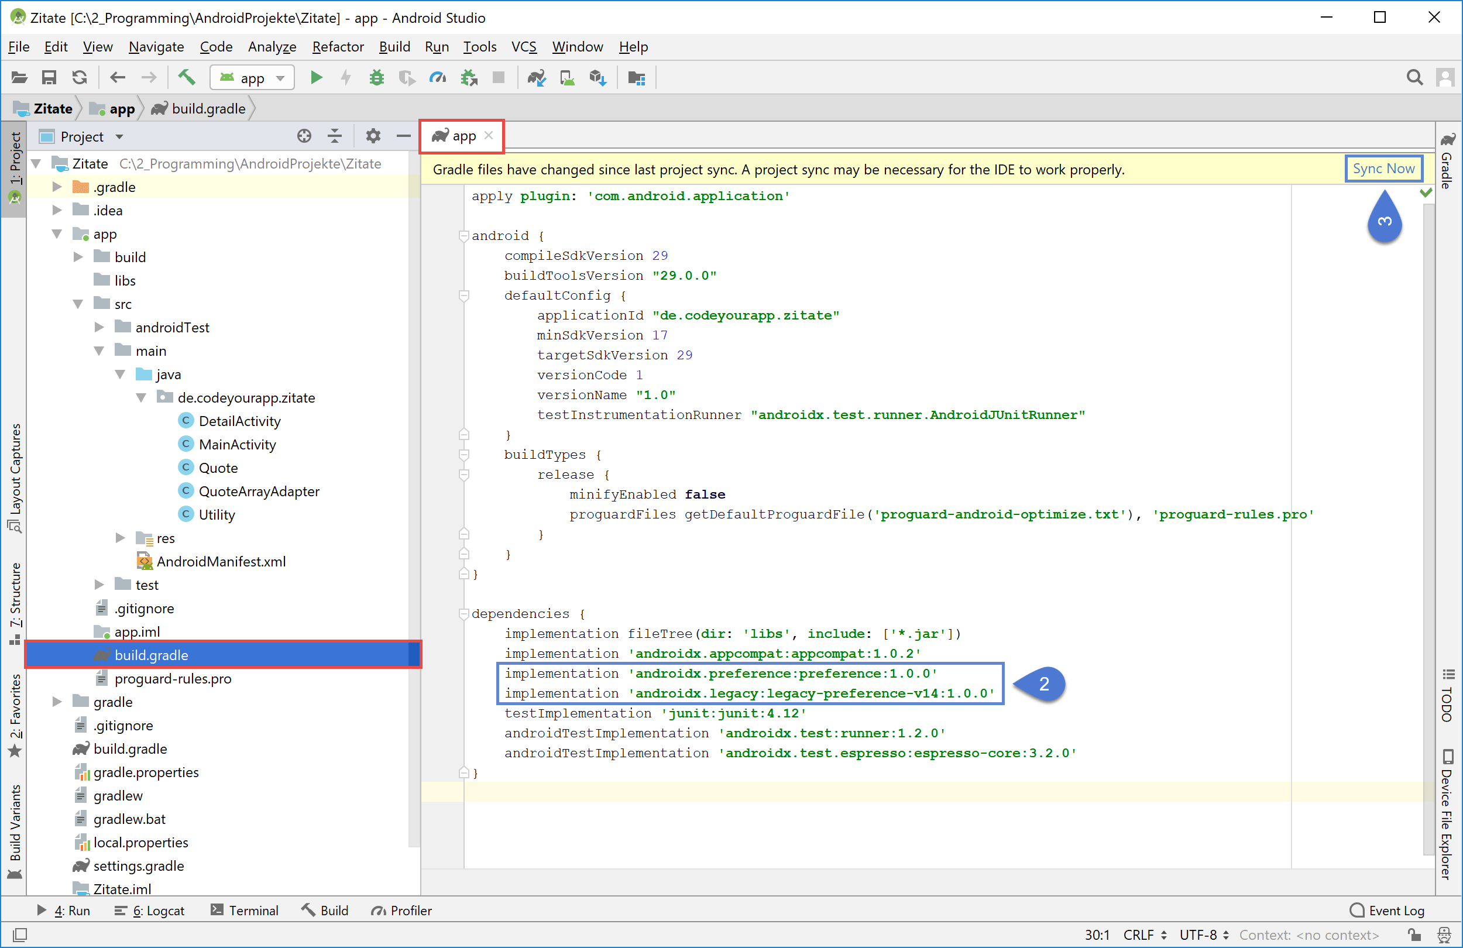Navigate forward arrow in toolbar
The height and width of the screenshot is (948, 1463).
(x=149, y=78)
